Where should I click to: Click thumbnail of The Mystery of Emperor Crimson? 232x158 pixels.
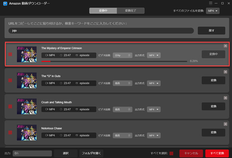tap(27, 54)
